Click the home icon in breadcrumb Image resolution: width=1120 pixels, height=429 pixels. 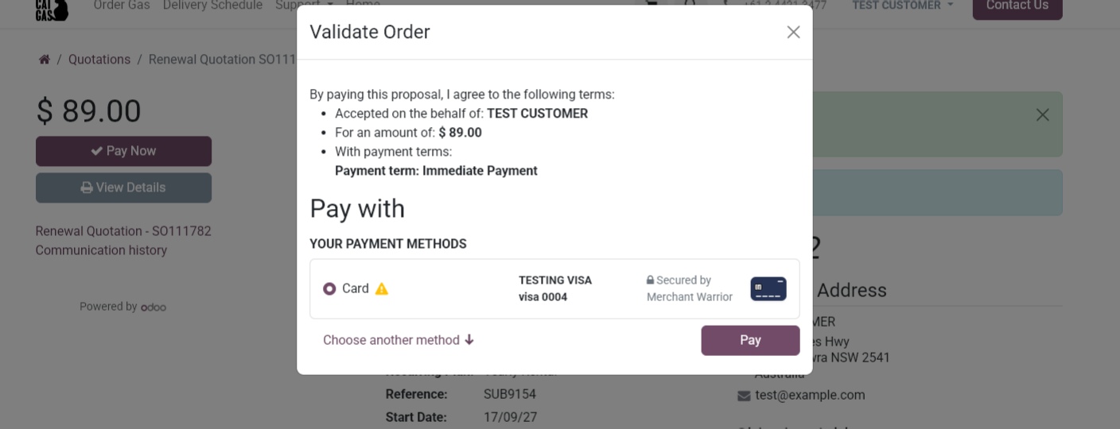coord(45,60)
